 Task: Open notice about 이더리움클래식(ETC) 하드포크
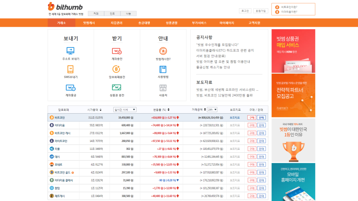pyautogui.click(x=225, y=50)
